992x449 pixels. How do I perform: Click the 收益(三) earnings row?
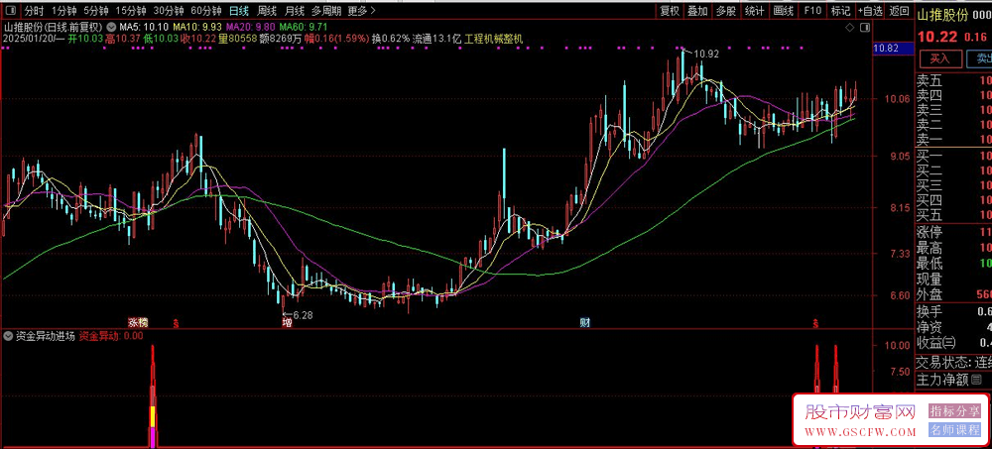[x=954, y=343]
